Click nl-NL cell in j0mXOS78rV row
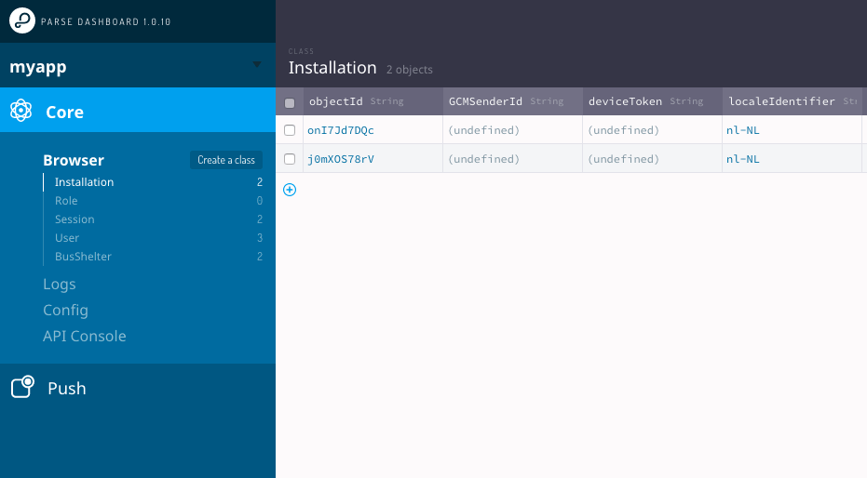This screenshot has height=478, width=867. coord(792,159)
